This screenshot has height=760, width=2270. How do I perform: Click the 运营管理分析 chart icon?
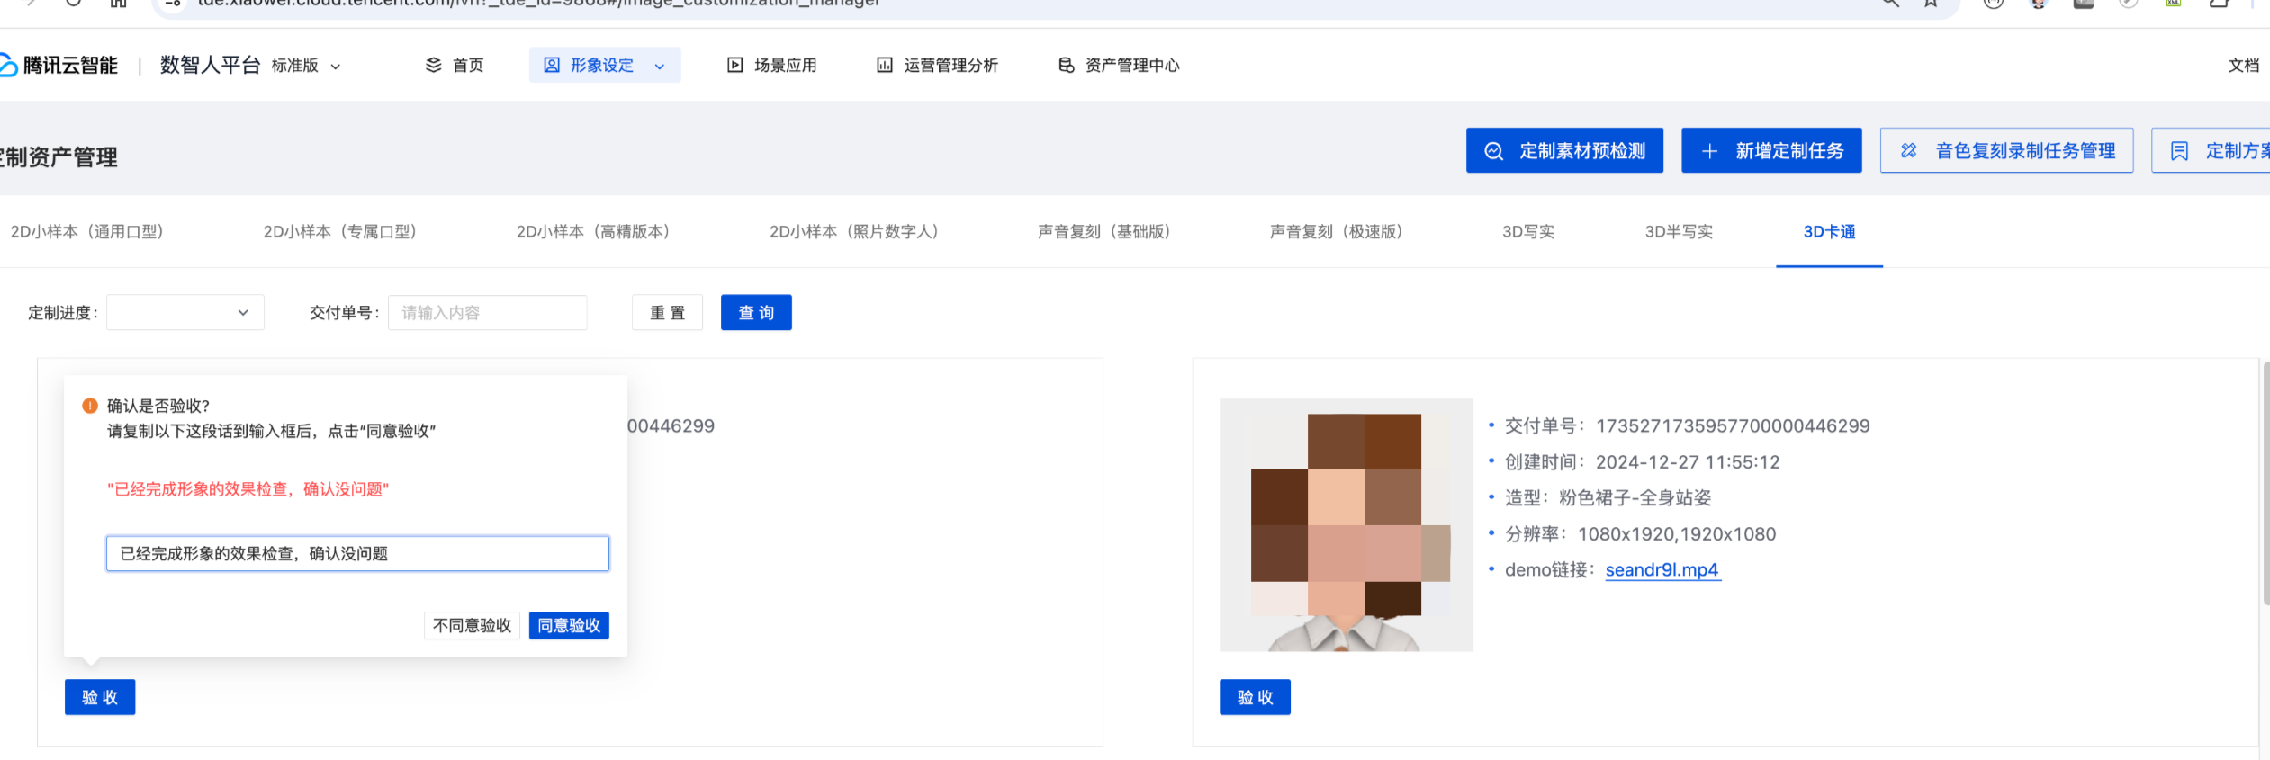point(885,66)
